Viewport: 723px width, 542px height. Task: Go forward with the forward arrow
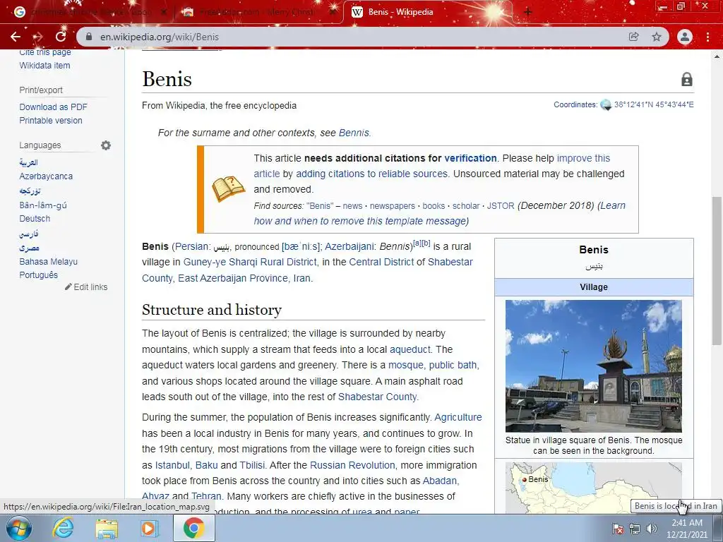tap(38, 37)
